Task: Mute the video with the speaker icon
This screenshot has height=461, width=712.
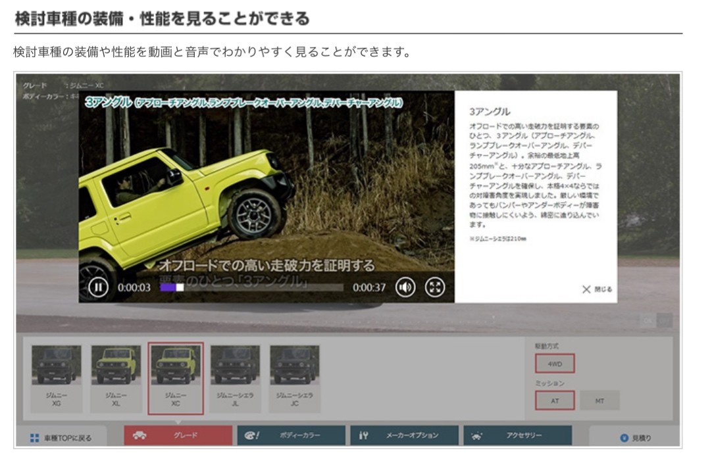Action: pyautogui.click(x=405, y=287)
